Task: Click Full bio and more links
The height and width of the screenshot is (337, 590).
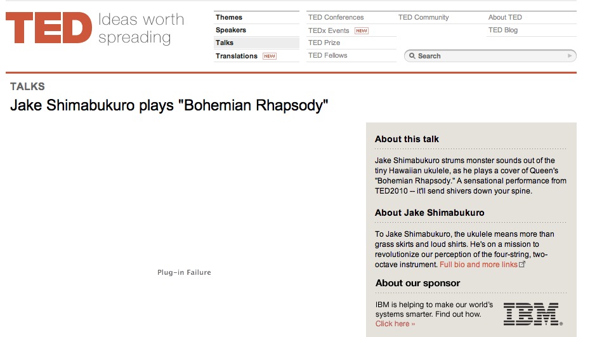Action: (478, 265)
